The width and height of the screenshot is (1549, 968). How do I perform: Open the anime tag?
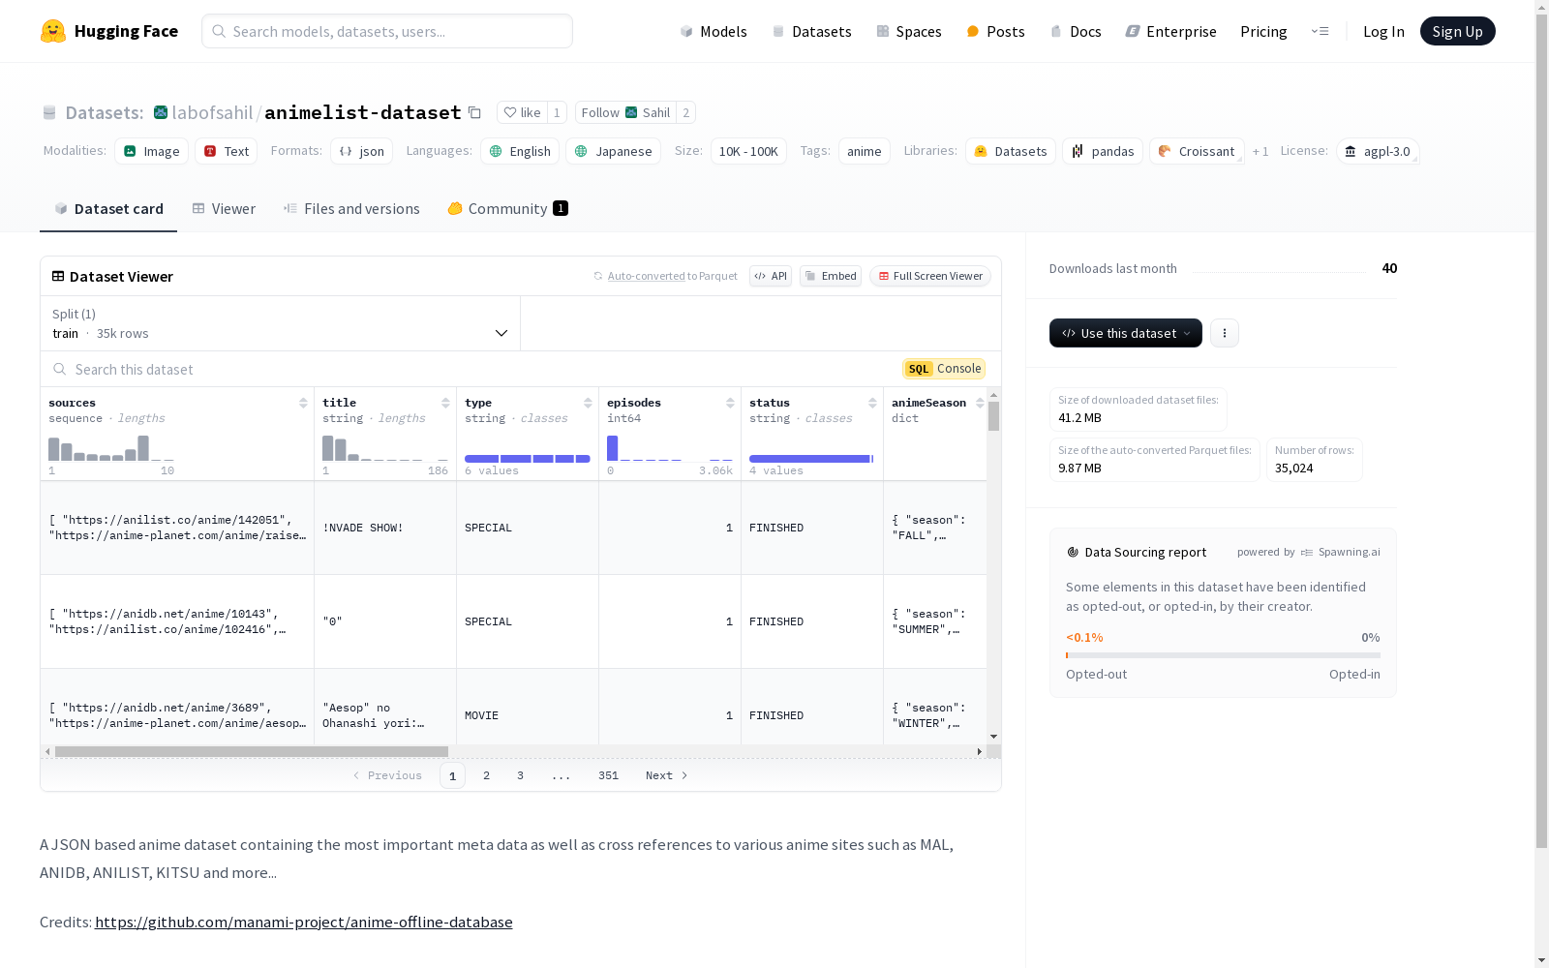(x=864, y=151)
